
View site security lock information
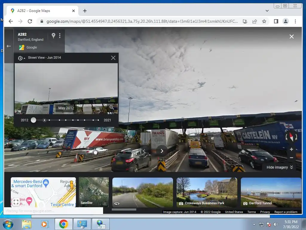42,21
